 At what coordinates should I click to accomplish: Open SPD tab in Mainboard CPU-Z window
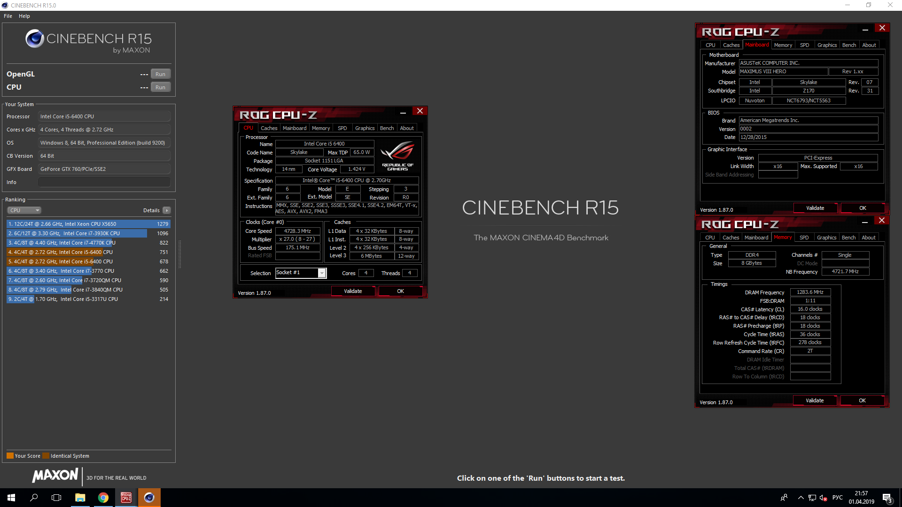805,45
